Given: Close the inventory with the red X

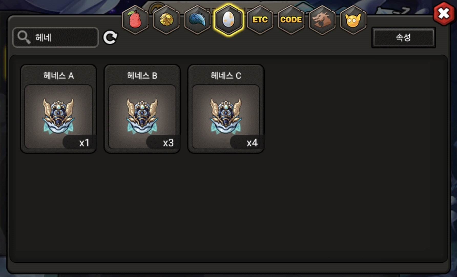Looking at the screenshot, I should click(444, 13).
